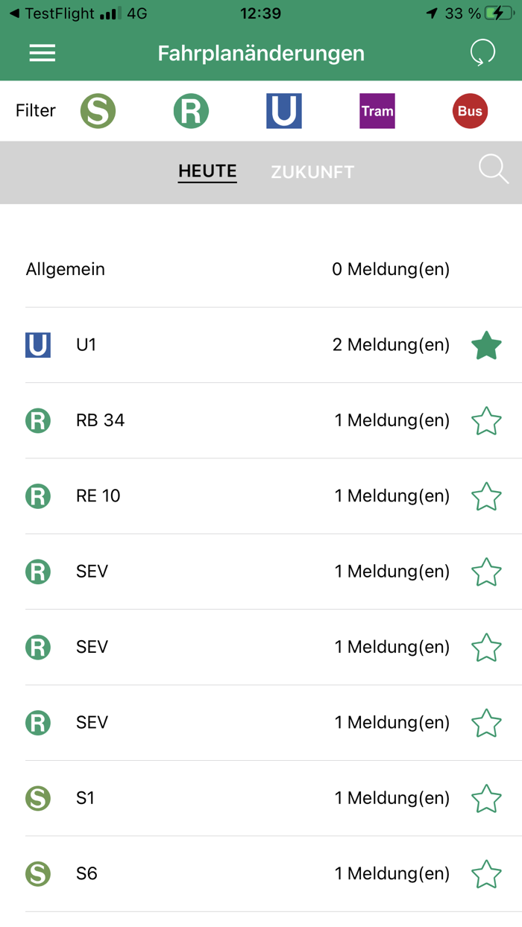Viewport: 522px width, 927px height.
Task: Open the search function
Action: tap(493, 170)
